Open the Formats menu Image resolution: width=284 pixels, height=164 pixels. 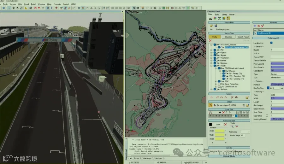(x=57, y=4)
